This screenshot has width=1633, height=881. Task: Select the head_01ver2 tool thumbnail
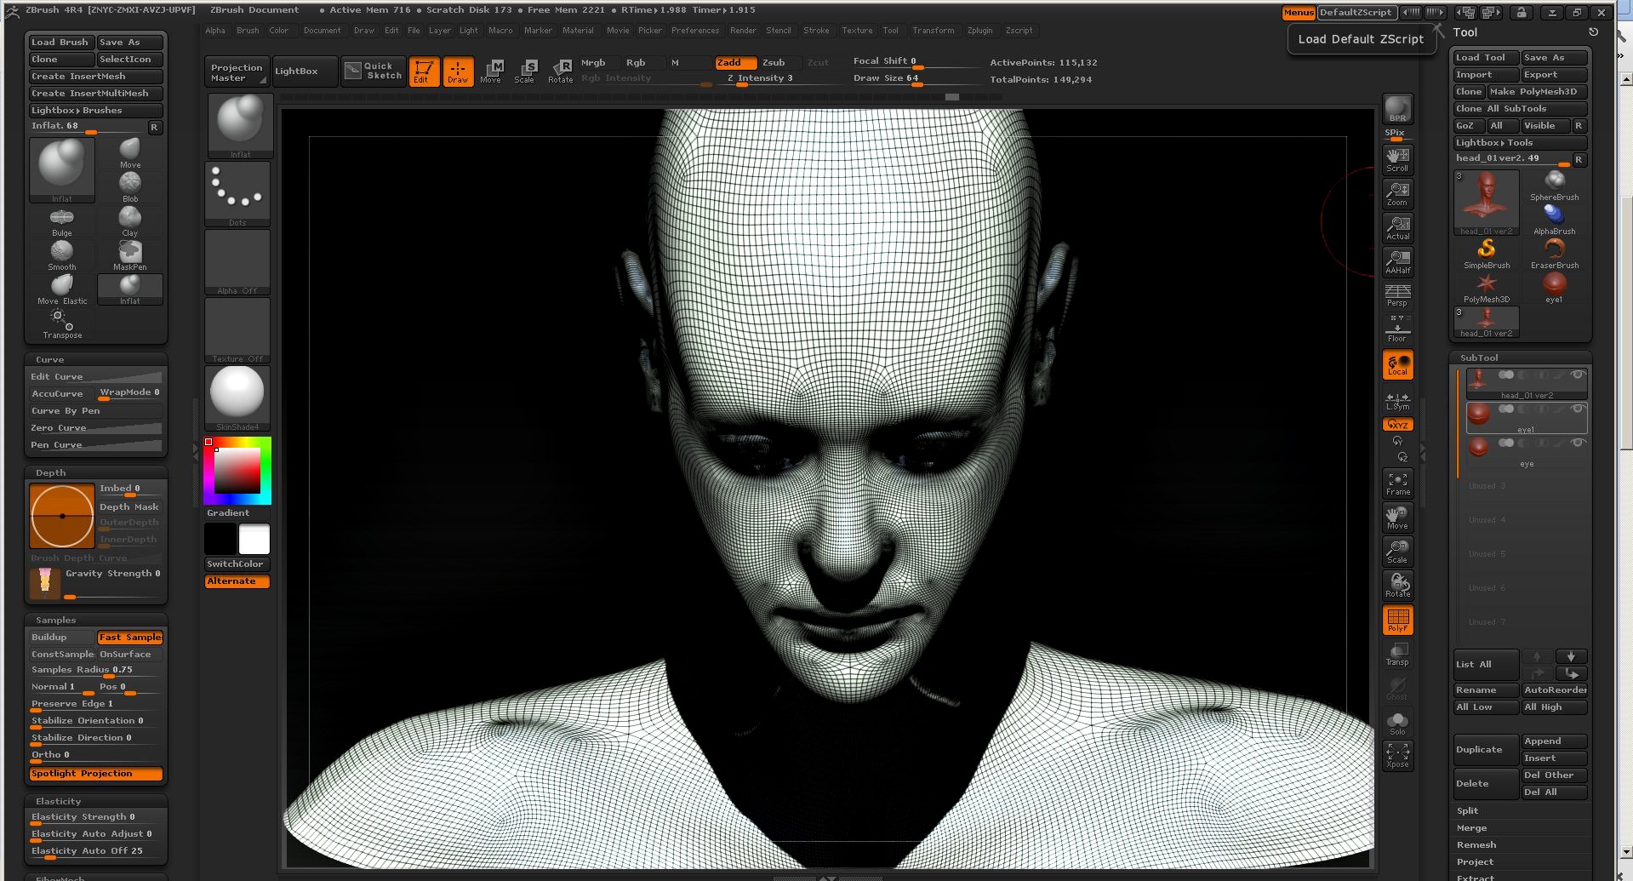(1486, 202)
